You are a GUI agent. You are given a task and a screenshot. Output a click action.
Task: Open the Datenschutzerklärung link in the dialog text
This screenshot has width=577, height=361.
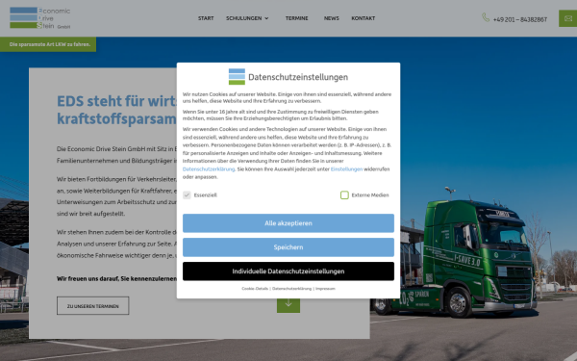click(209, 169)
